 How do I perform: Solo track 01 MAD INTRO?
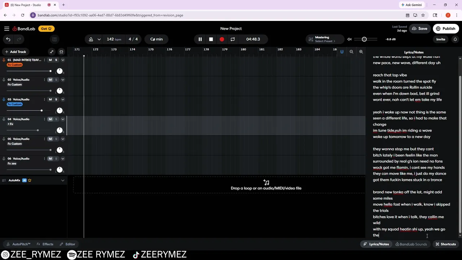(56, 60)
